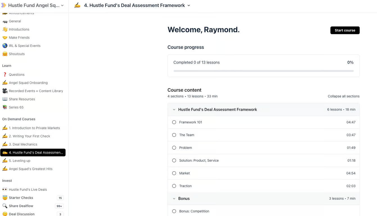The width and height of the screenshot is (377, 216).
Task: Click the camera Recorded Events icon
Action: 5,91
